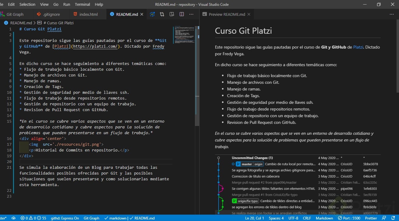Click the Split Editor Right icon
Viewport: 399px width, 221px height.
(x=182, y=14)
